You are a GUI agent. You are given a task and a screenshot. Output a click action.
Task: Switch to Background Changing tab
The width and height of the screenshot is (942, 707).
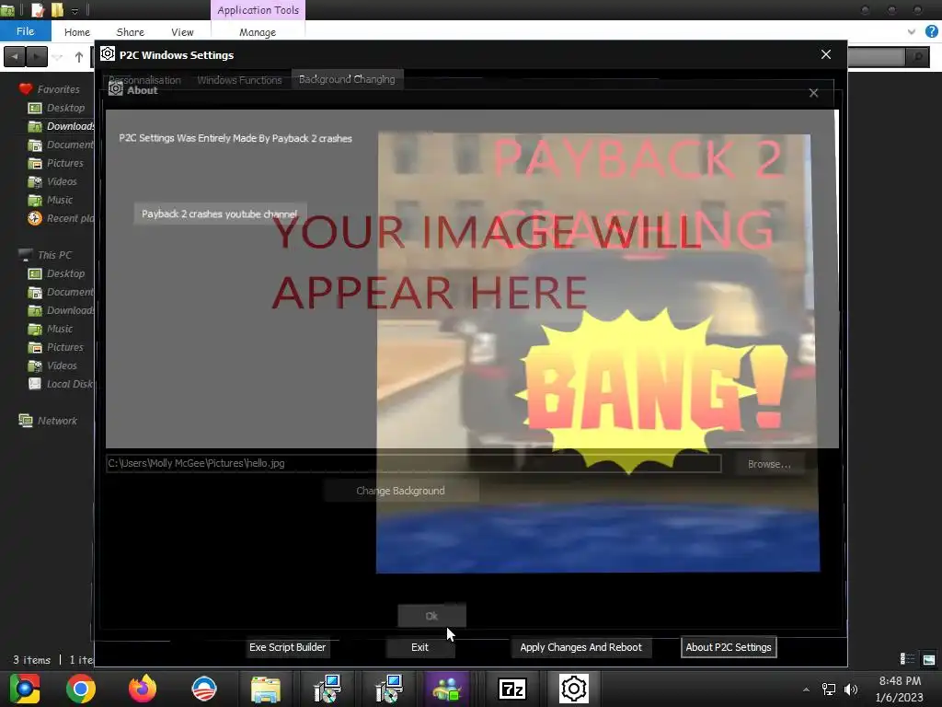[x=347, y=79]
